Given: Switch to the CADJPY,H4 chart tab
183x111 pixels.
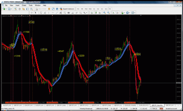Looking at the screenshot, I should point(39,105).
